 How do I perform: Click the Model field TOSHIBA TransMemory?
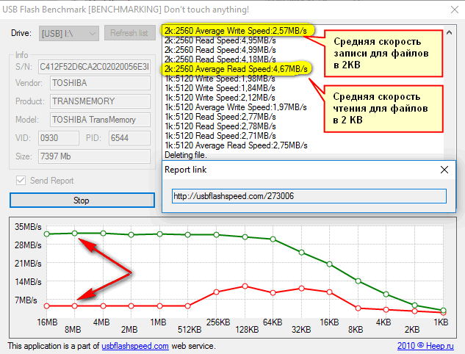point(100,120)
